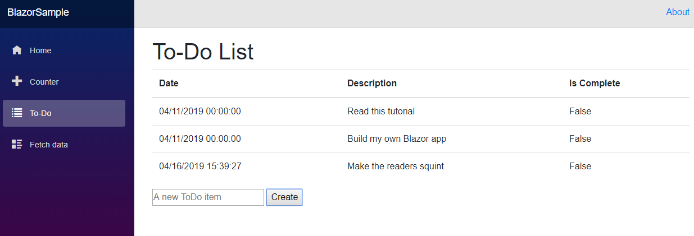Viewport: 694px width, 236px height.
Task: Select the Make the readers squint row
Action: point(421,166)
